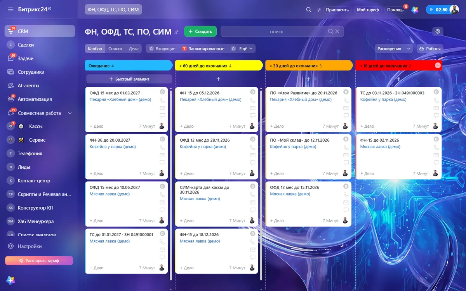
Task: Expand the Совместная работа sidebar section
Action: click(70, 113)
